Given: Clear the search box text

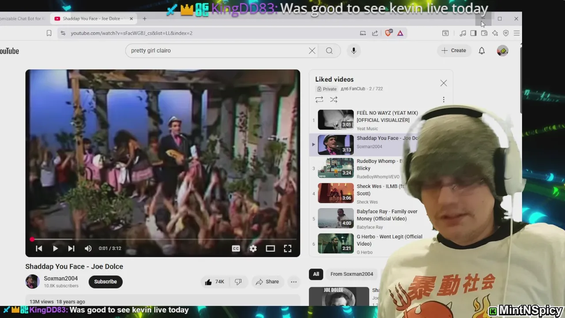Looking at the screenshot, I should click(x=312, y=50).
